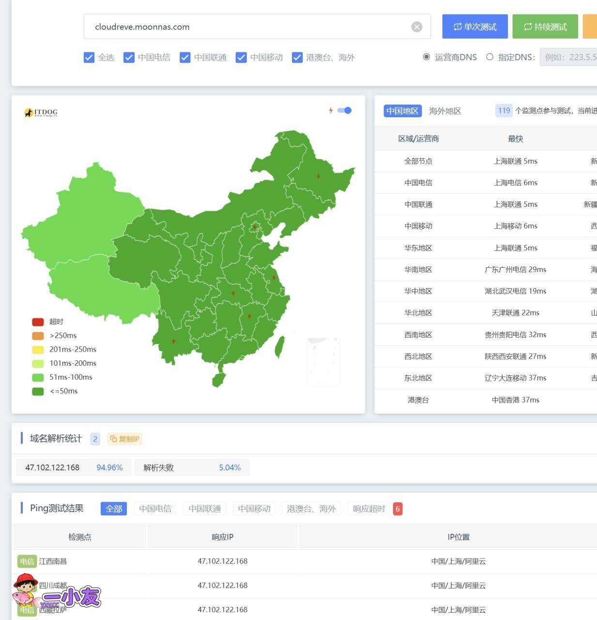This screenshot has height=620, width=597.
Task: Click the 复制IP copy icon button
Action: coord(124,439)
